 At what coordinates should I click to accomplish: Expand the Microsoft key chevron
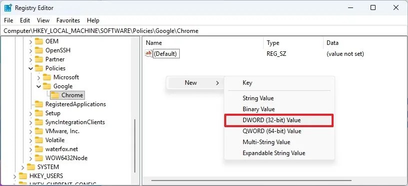(x=39, y=77)
